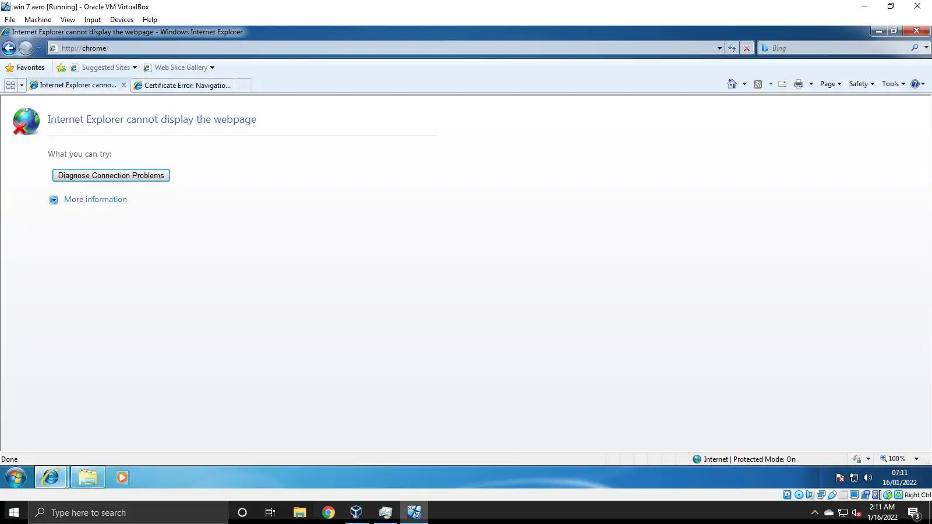Open the Quick Tabs view icon
Image resolution: width=932 pixels, height=524 pixels.
tap(10, 85)
